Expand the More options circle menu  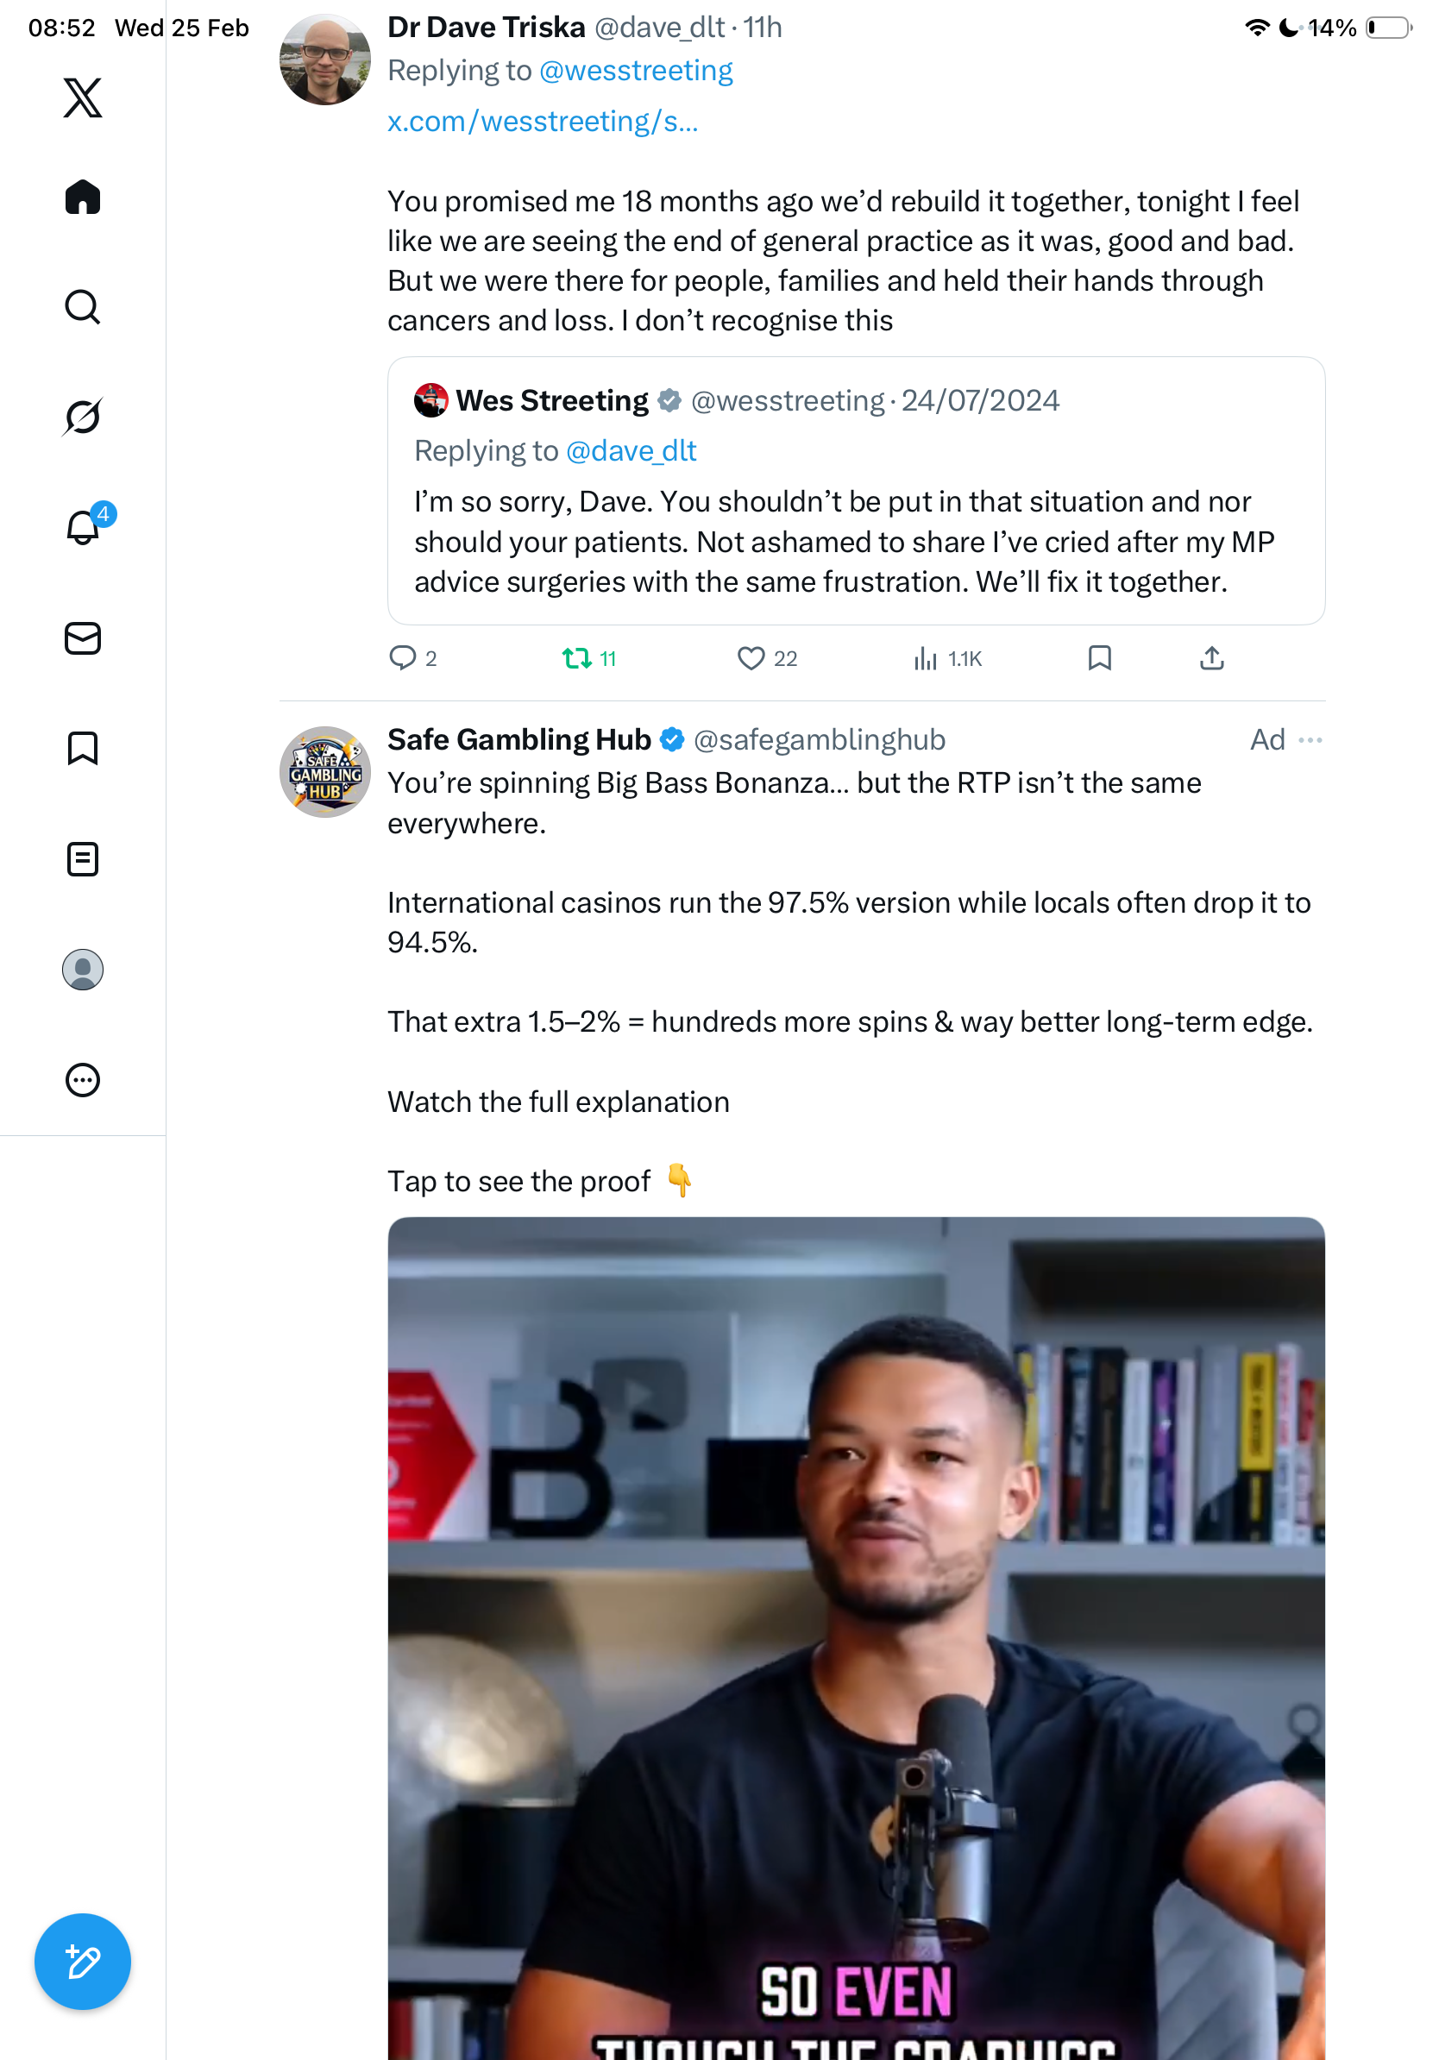pos(83,1079)
